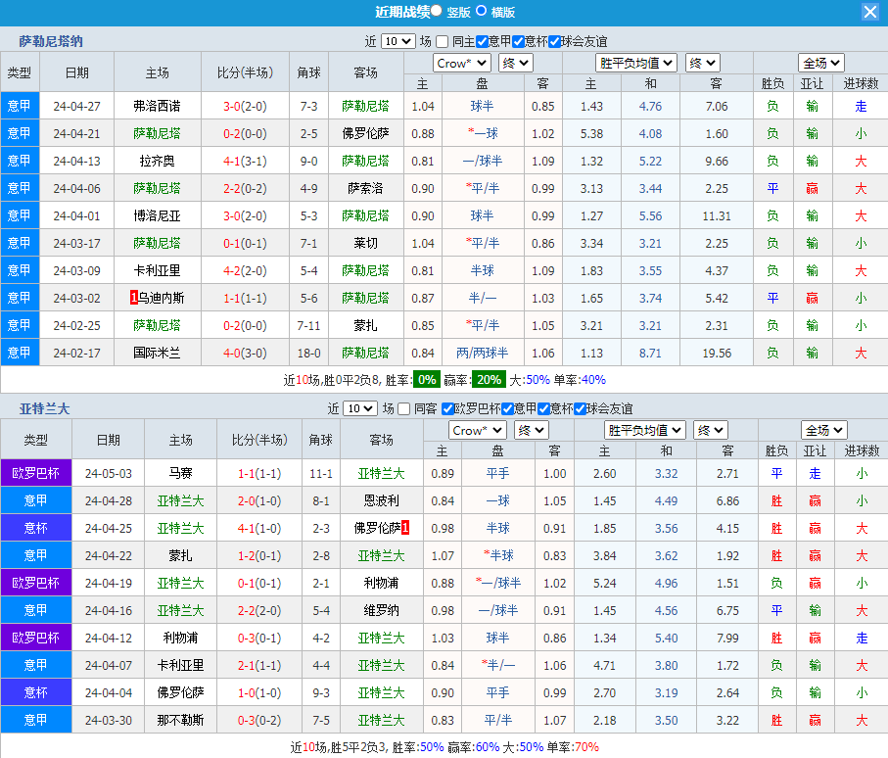Click the 亚特兰大 team name heading
The height and width of the screenshot is (758, 888).
(x=44, y=408)
